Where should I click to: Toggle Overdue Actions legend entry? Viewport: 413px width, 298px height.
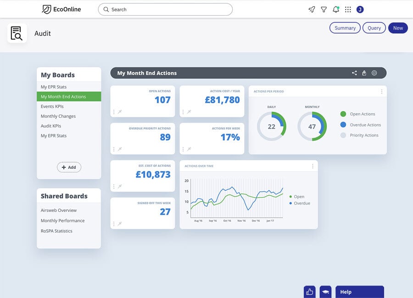pos(361,125)
